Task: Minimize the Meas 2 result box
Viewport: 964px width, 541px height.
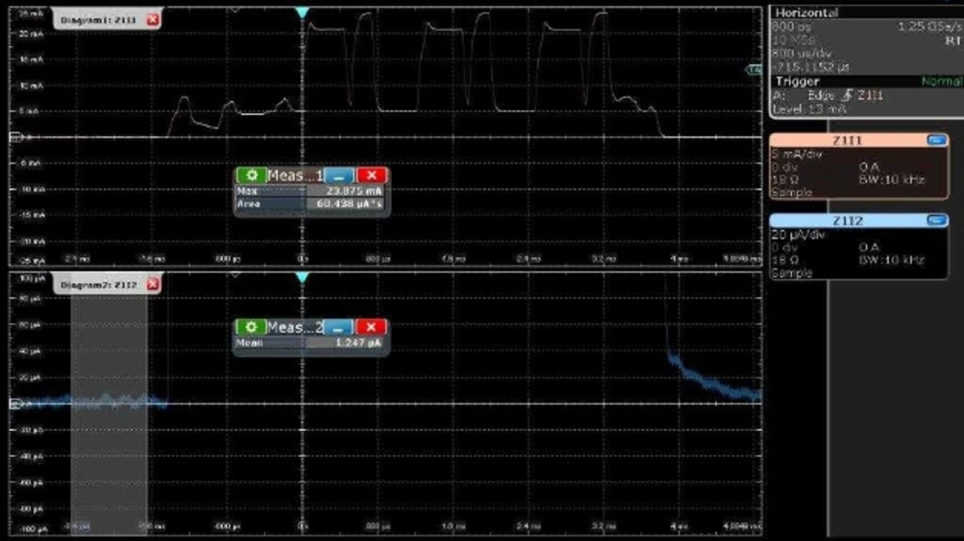Action: pos(339,327)
